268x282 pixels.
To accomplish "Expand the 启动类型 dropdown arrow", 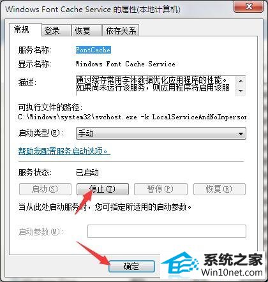I will pos(241,134).
